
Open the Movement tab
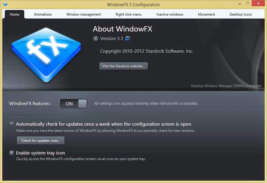click(x=206, y=14)
